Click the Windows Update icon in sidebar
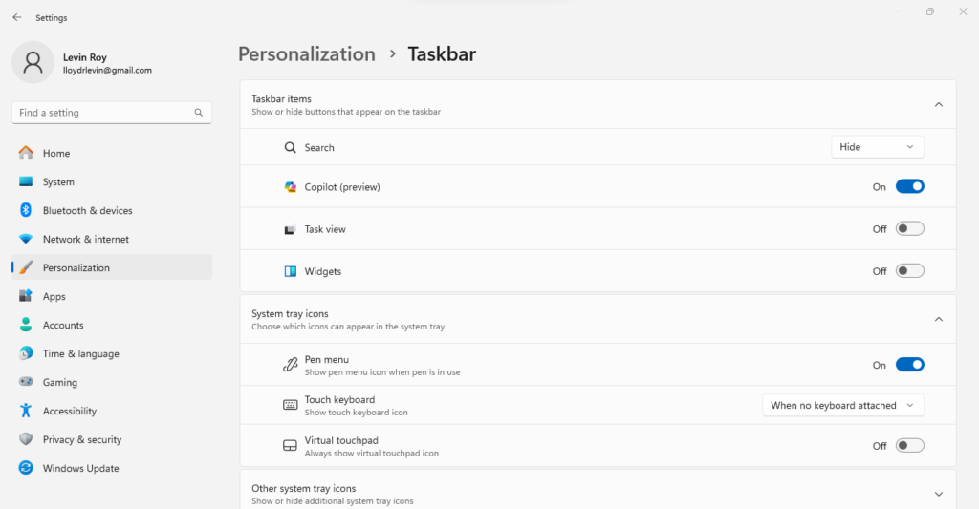This screenshot has height=509, width=979. (x=26, y=468)
